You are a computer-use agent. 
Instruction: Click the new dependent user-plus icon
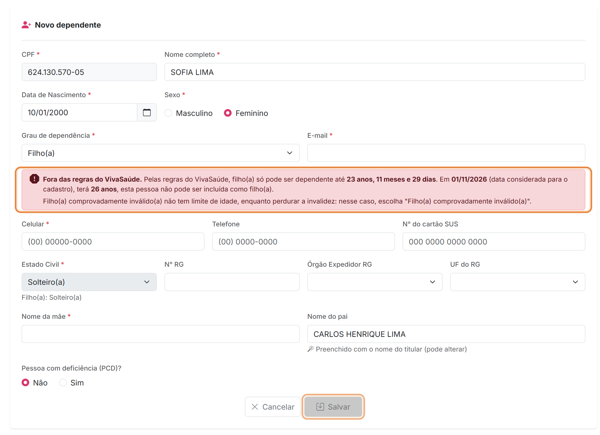coord(26,25)
